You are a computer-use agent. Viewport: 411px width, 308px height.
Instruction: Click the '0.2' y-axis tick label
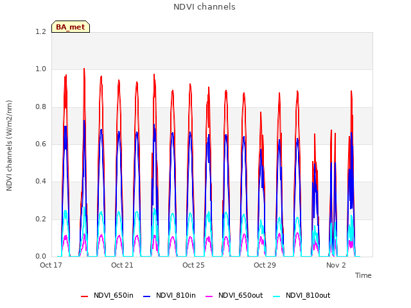click(41, 219)
